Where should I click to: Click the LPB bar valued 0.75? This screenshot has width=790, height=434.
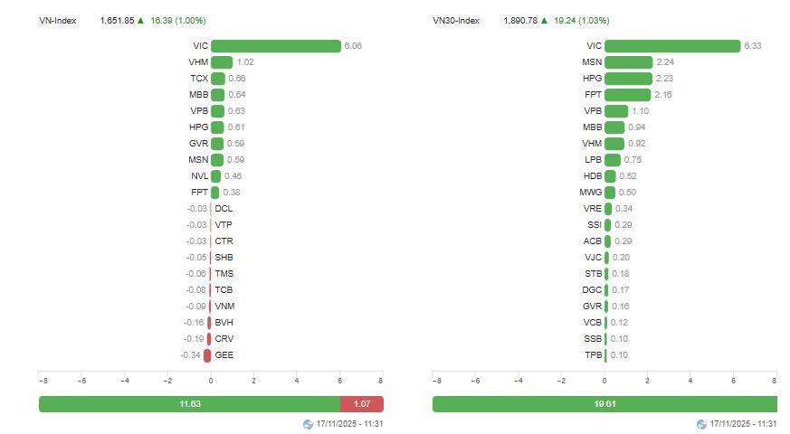tap(613, 160)
